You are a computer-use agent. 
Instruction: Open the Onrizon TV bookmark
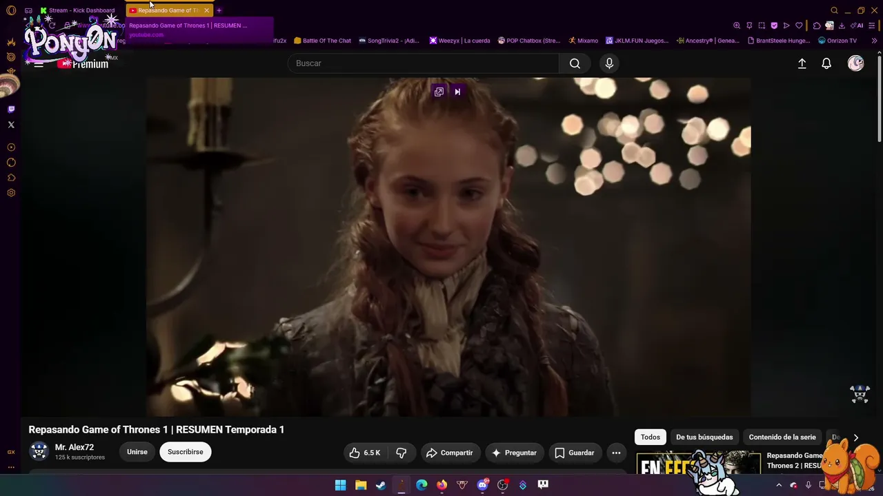point(837,41)
